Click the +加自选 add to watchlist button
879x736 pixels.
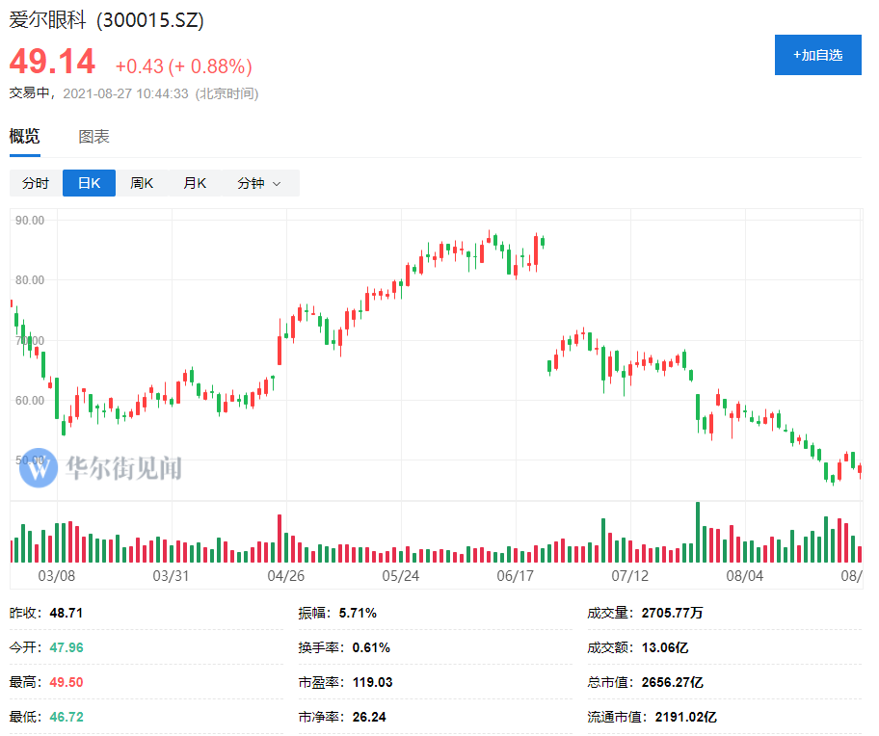point(817,55)
